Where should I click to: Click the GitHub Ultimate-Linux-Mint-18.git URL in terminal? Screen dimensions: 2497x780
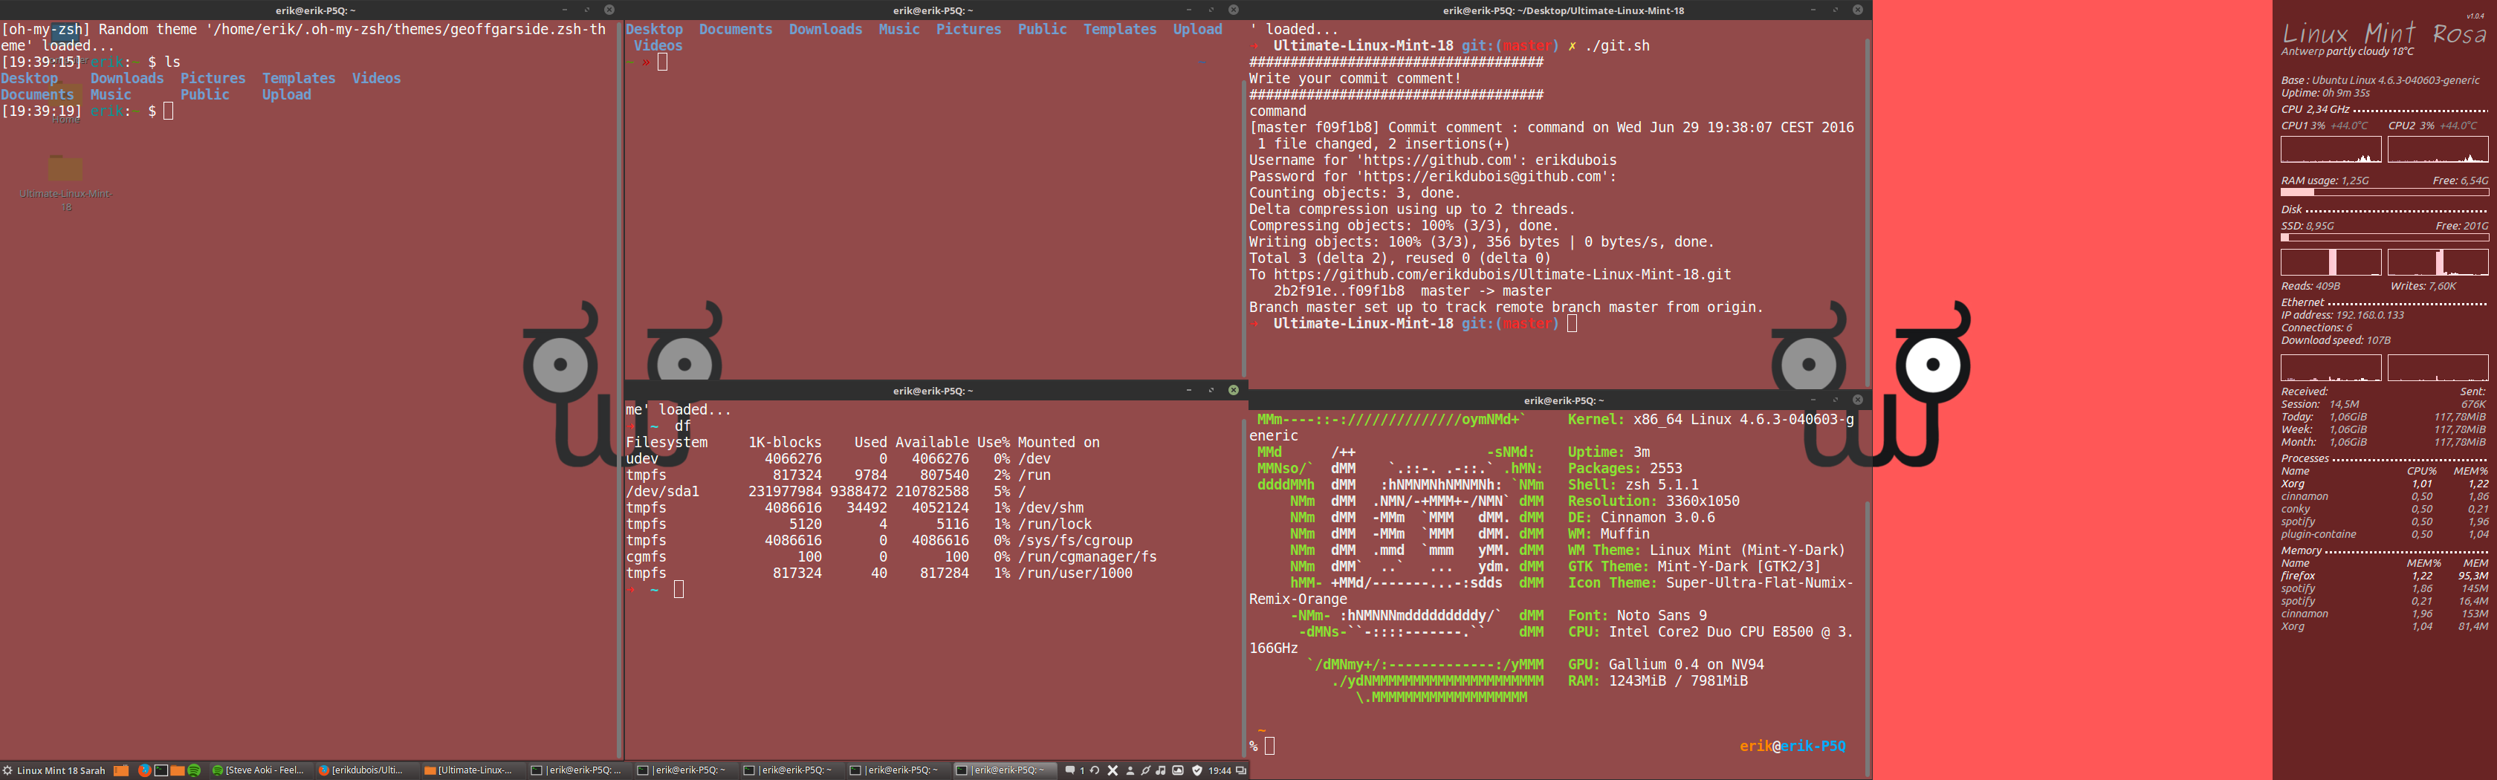(1501, 274)
